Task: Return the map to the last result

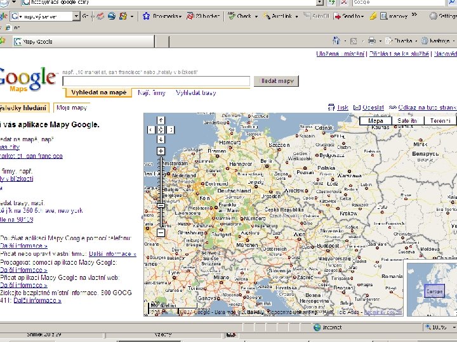Action: (161, 130)
